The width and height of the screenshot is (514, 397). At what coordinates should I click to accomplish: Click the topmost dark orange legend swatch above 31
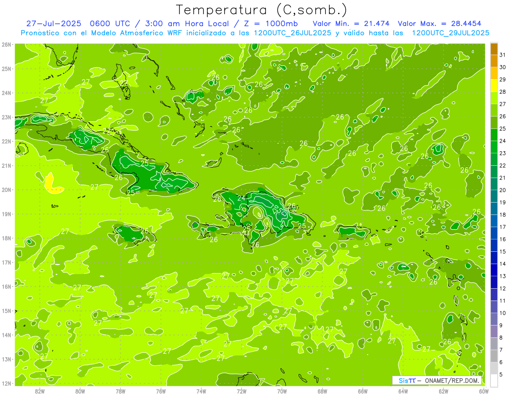coord(494,49)
